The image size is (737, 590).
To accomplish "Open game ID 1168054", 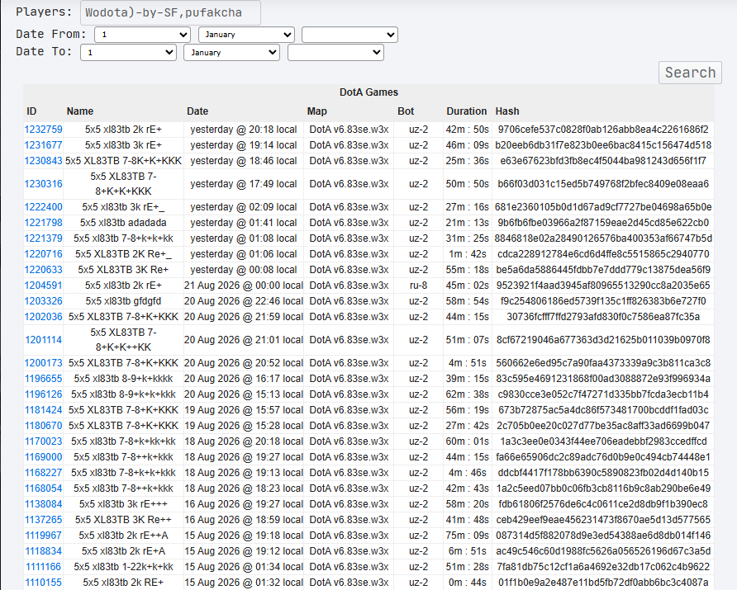I will point(43,489).
